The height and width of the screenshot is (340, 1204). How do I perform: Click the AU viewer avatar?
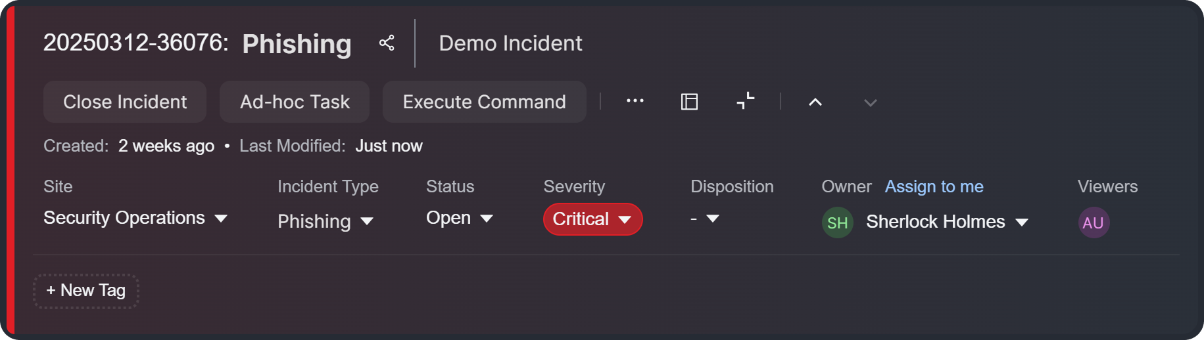click(x=1093, y=223)
